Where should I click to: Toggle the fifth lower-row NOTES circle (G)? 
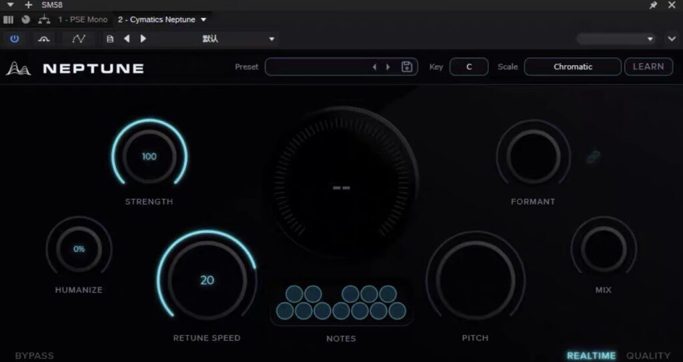coord(360,311)
